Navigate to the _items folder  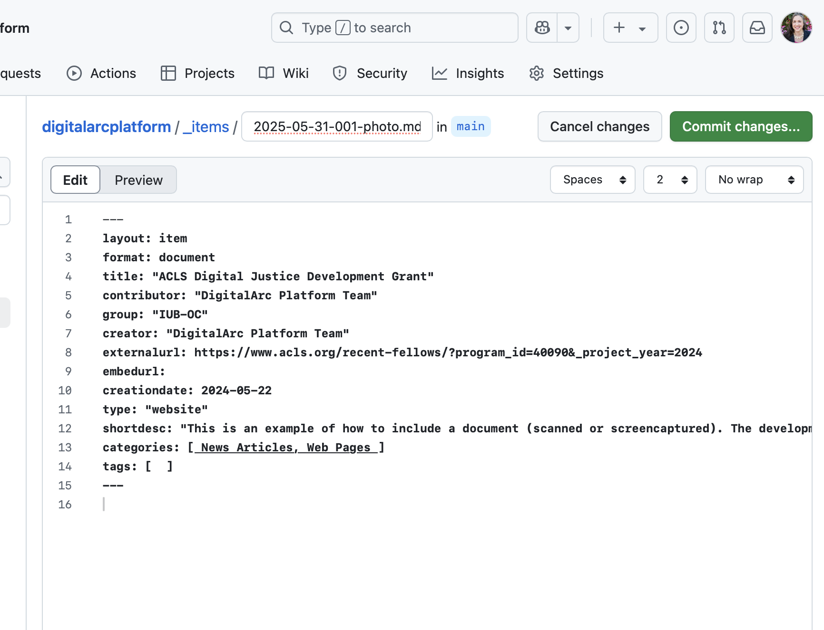(x=206, y=127)
